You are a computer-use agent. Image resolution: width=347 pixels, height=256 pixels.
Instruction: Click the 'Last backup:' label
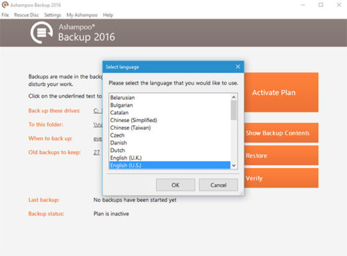(x=44, y=200)
